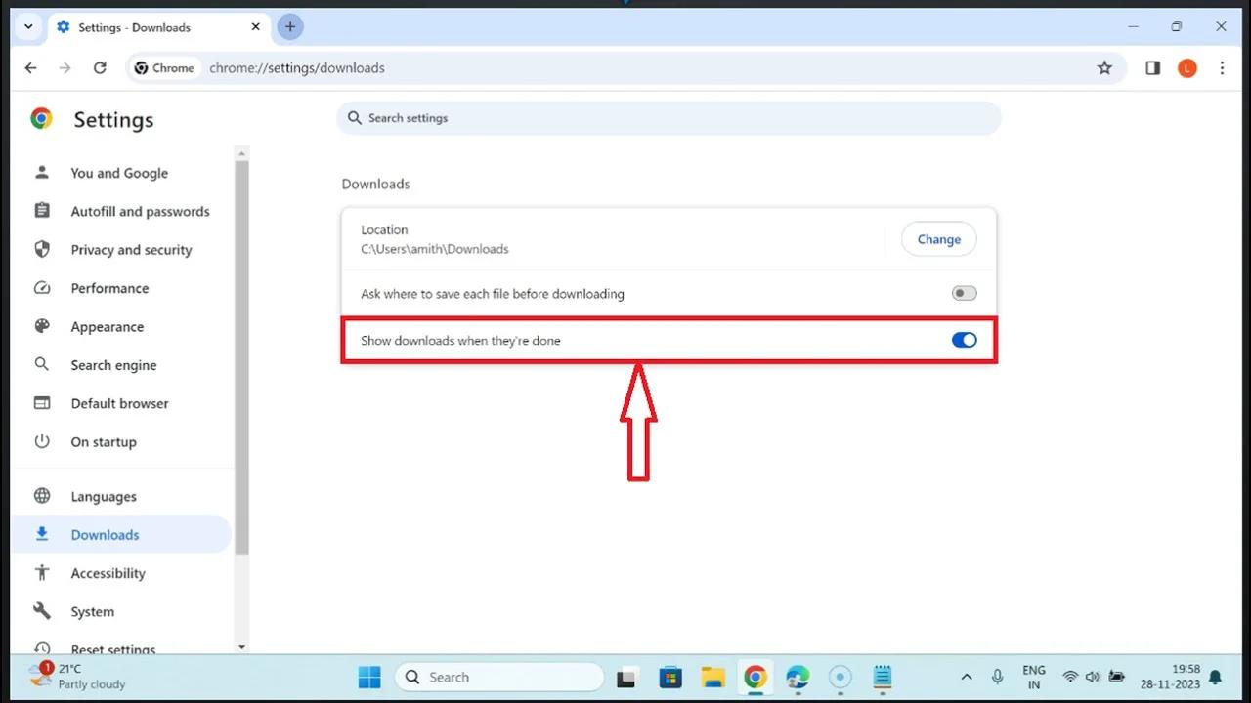Reload the current page
This screenshot has height=703, width=1251.
tap(100, 68)
